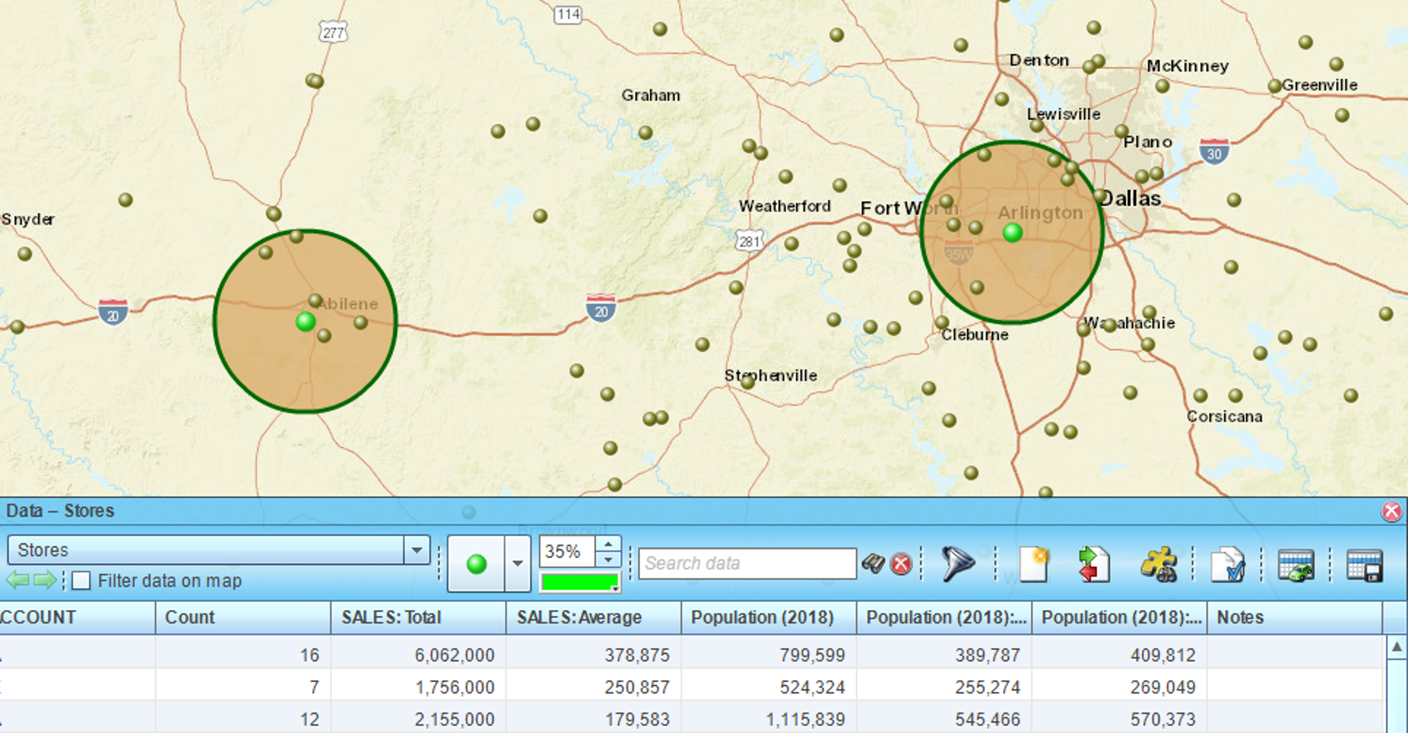Click the binoculars search icon

tap(873, 564)
